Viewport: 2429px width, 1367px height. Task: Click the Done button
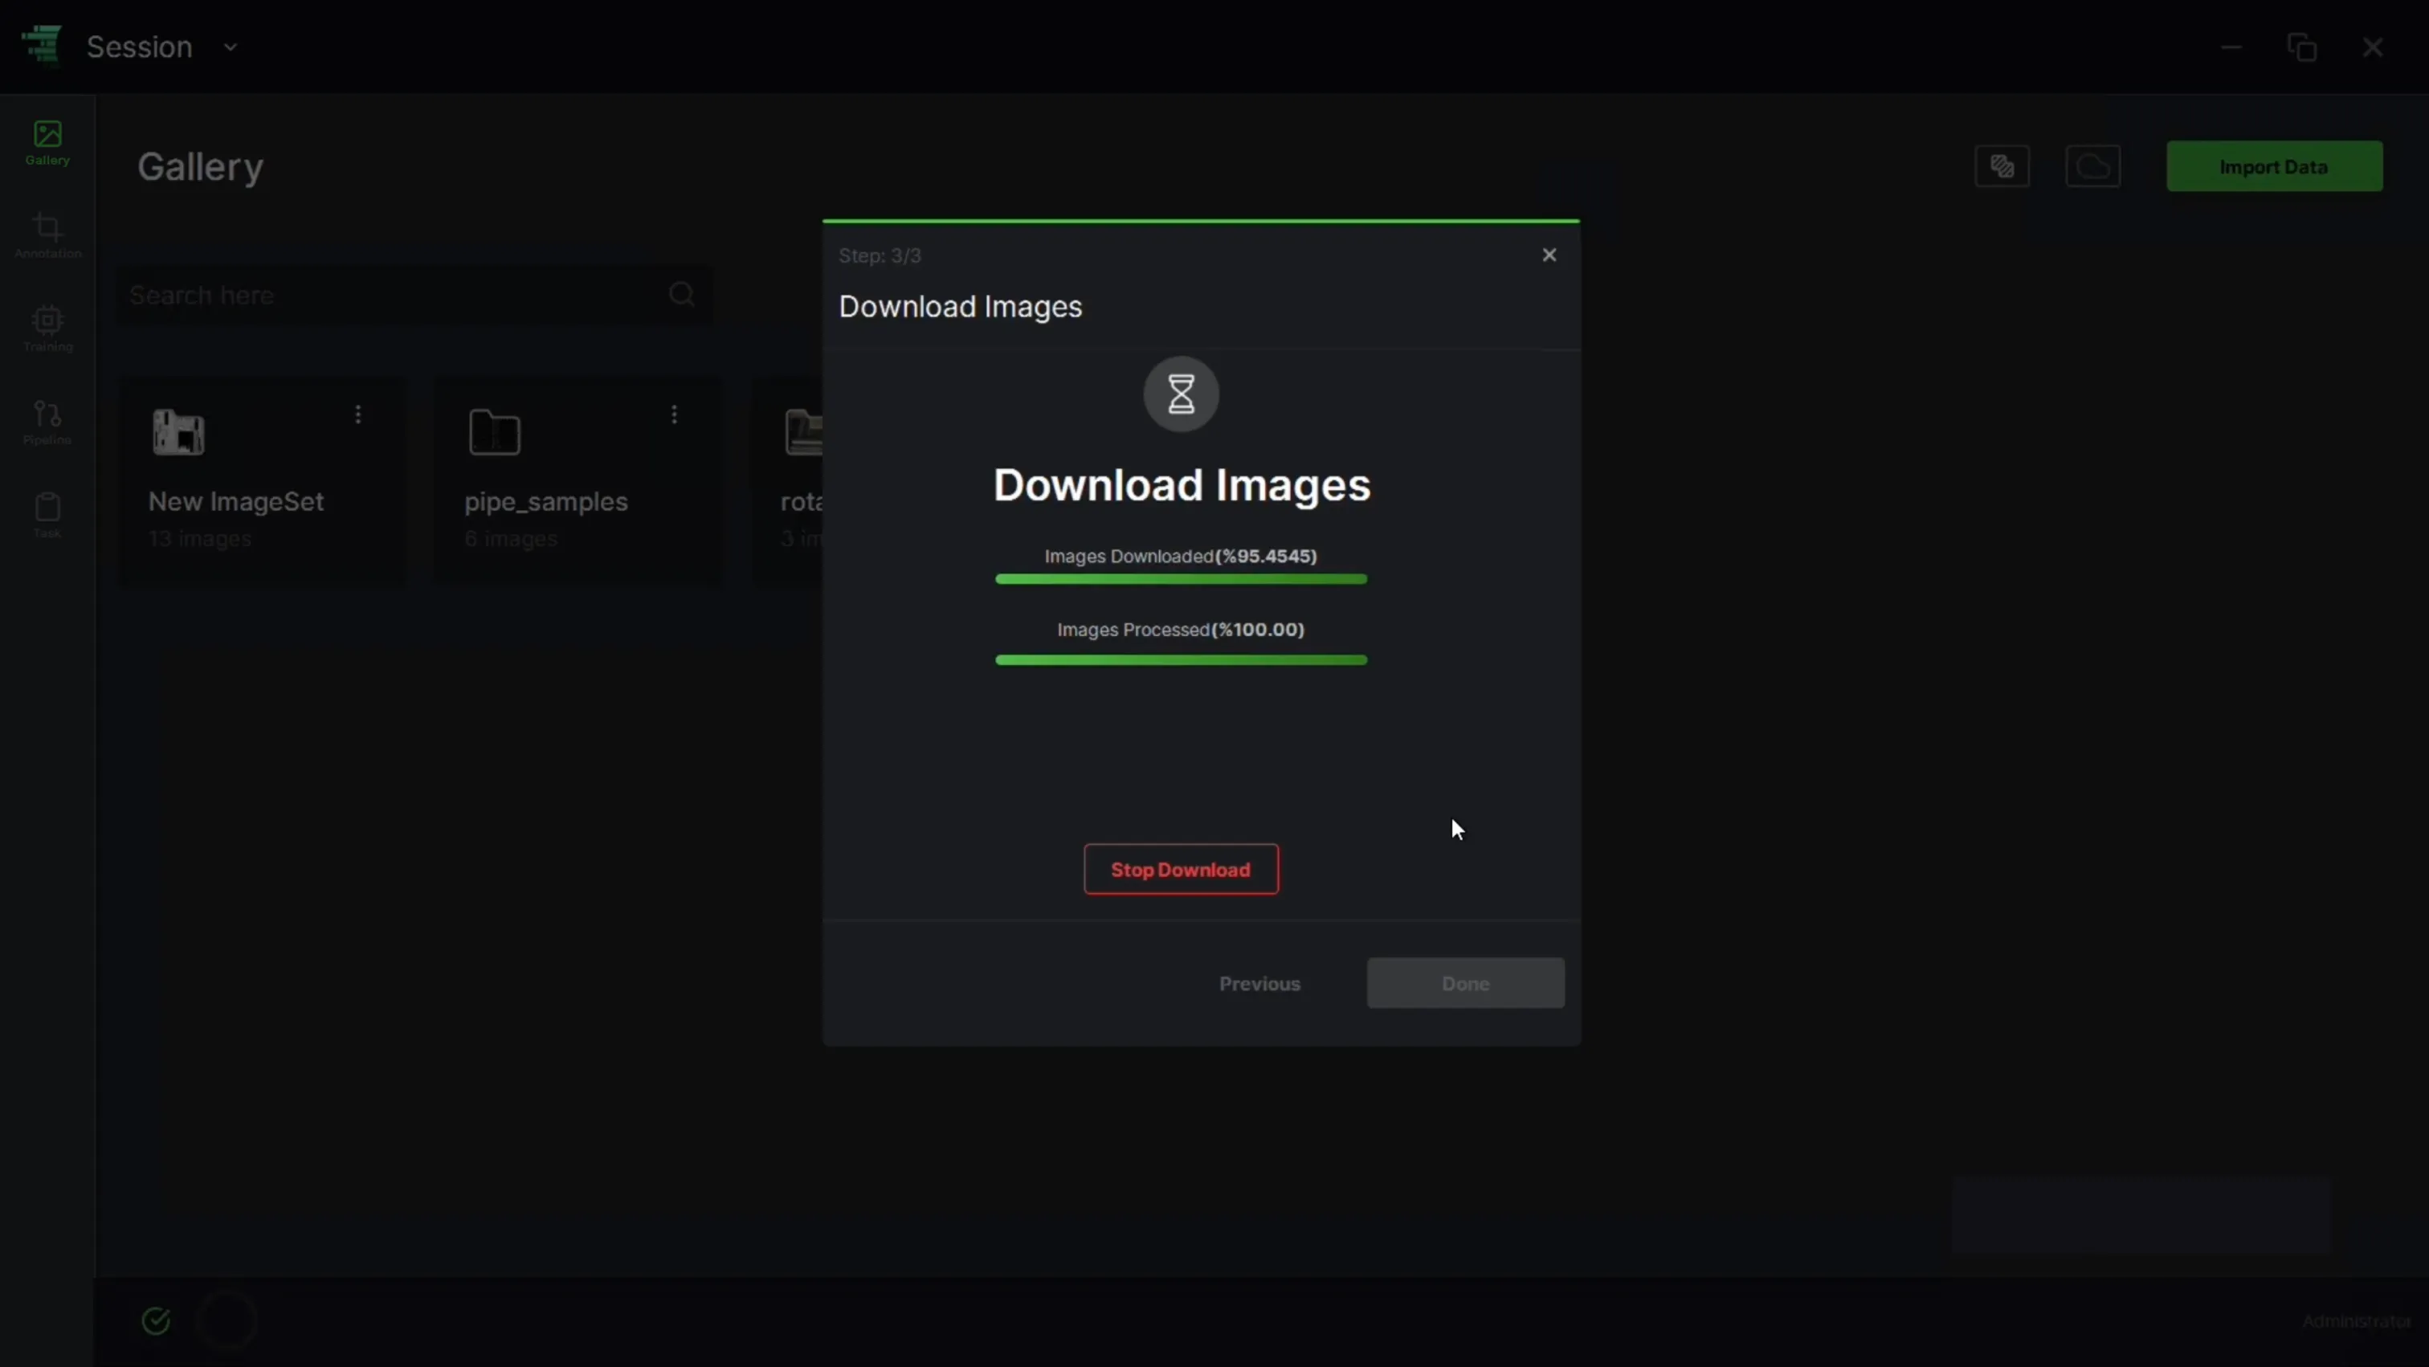[x=1465, y=983]
